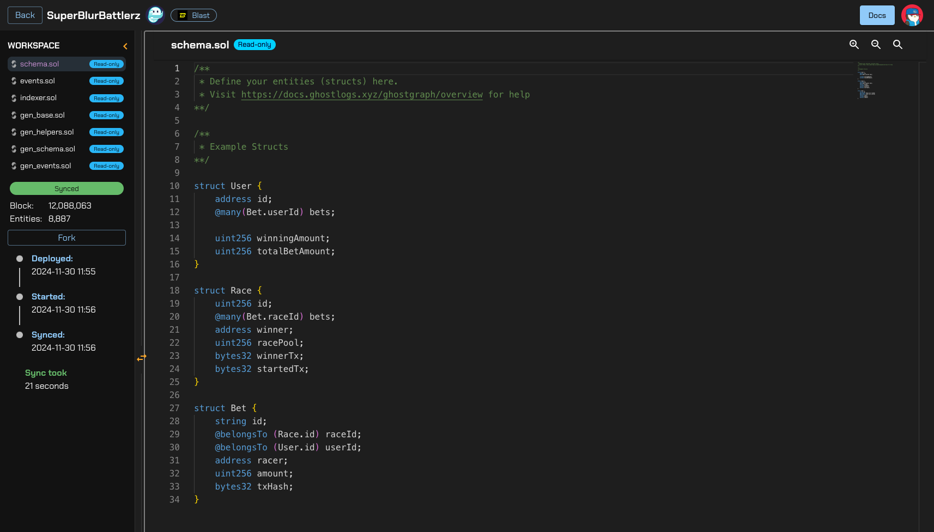Select the schema.sol editor tab
The height and width of the screenshot is (532, 934).
pos(199,45)
